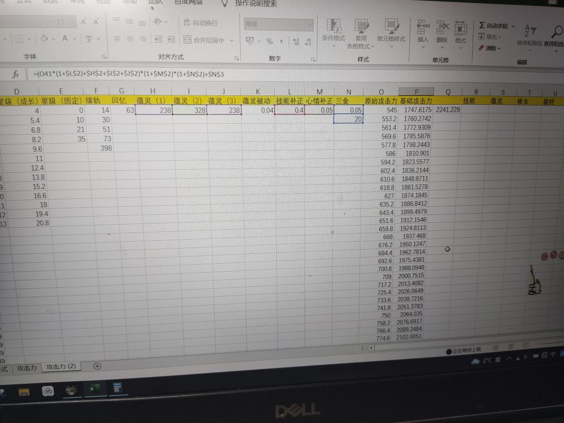Image resolution: width=564 pixels, height=423 pixels.
Task: Open File Explorer from taskbar
Action: click(24, 391)
